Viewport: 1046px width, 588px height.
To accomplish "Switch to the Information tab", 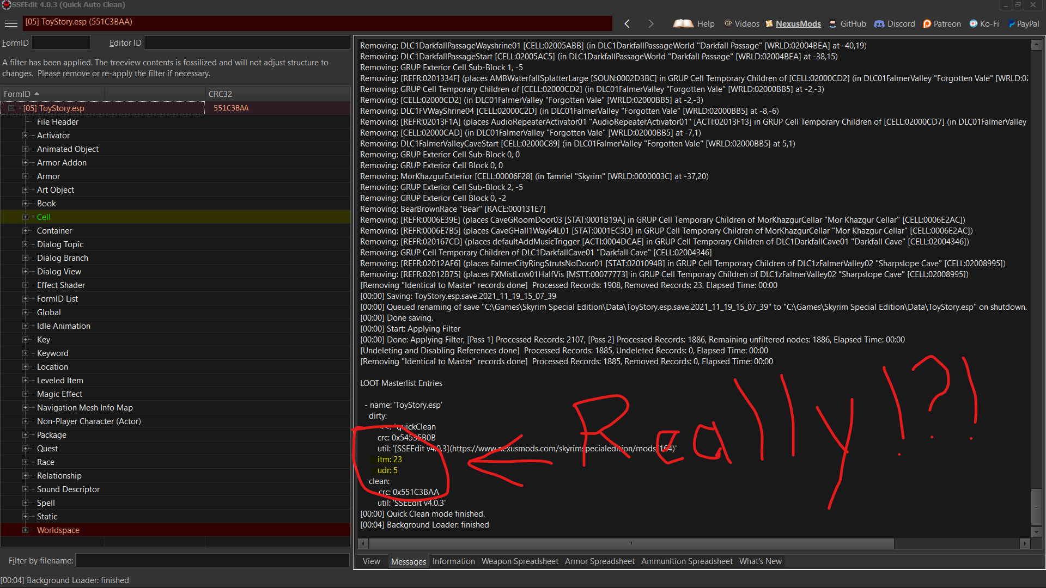I will [x=454, y=561].
